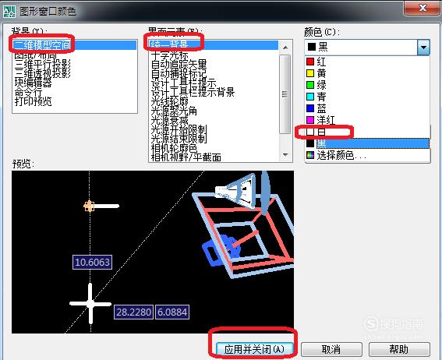Image resolution: width=442 pixels, height=360 pixels.
Task: Choose 蓝 (blue) from color list
Action: coord(368,108)
